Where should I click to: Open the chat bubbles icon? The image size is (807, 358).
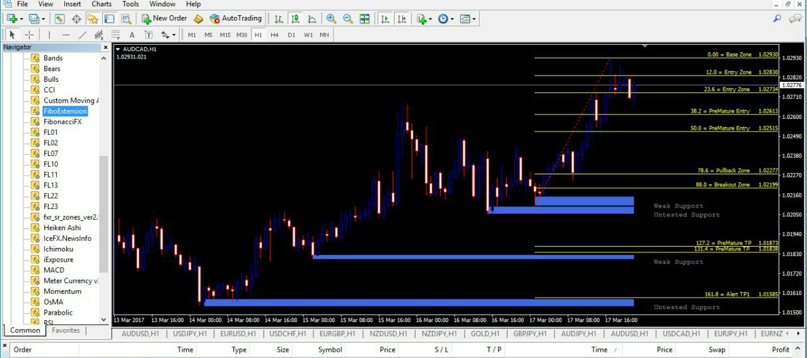click(795, 19)
